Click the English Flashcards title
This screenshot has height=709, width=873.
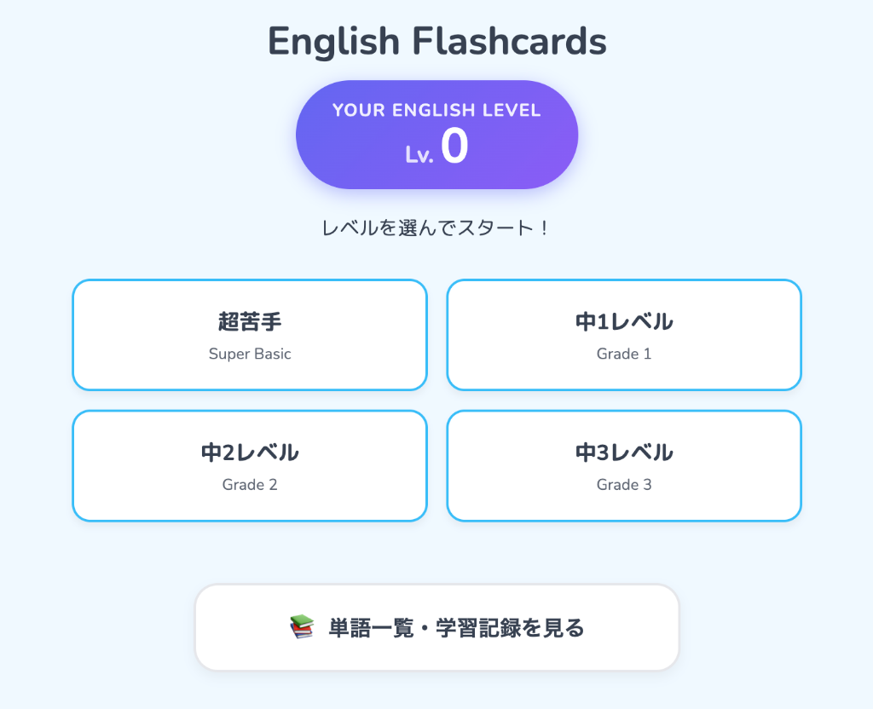(436, 40)
